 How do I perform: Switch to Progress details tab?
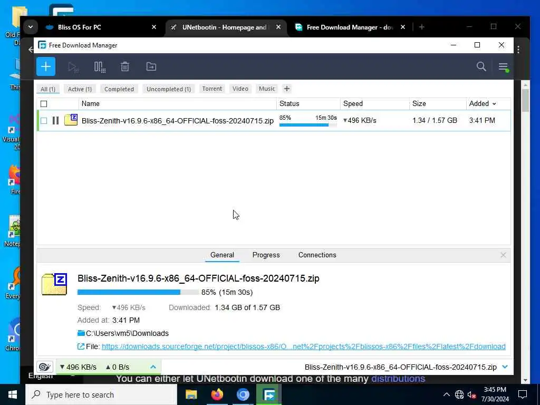click(x=266, y=255)
